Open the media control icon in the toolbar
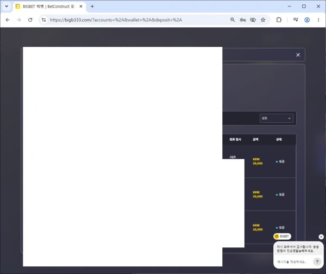The image size is (326, 274). tap(296, 20)
